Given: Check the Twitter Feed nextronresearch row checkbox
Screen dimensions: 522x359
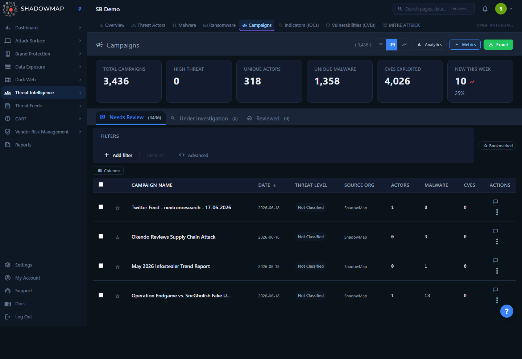Looking at the screenshot, I should tap(101, 207).
